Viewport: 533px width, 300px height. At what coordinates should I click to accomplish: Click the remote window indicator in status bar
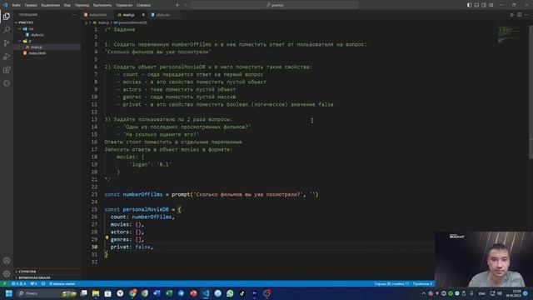point(4,283)
